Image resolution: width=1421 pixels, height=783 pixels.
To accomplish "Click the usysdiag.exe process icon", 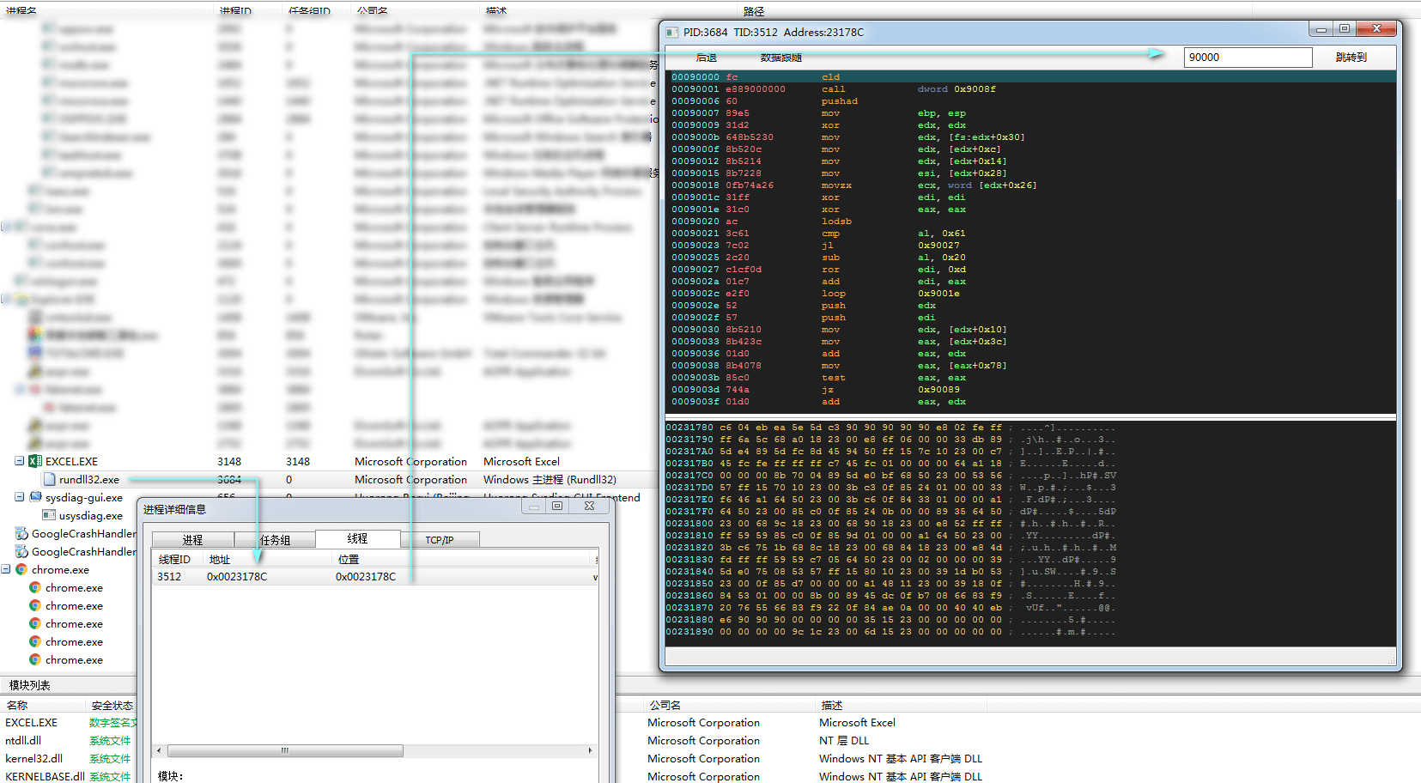I will click(49, 515).
